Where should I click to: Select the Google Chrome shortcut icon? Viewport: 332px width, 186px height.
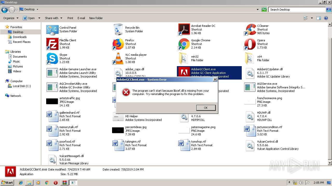(184, 44)
